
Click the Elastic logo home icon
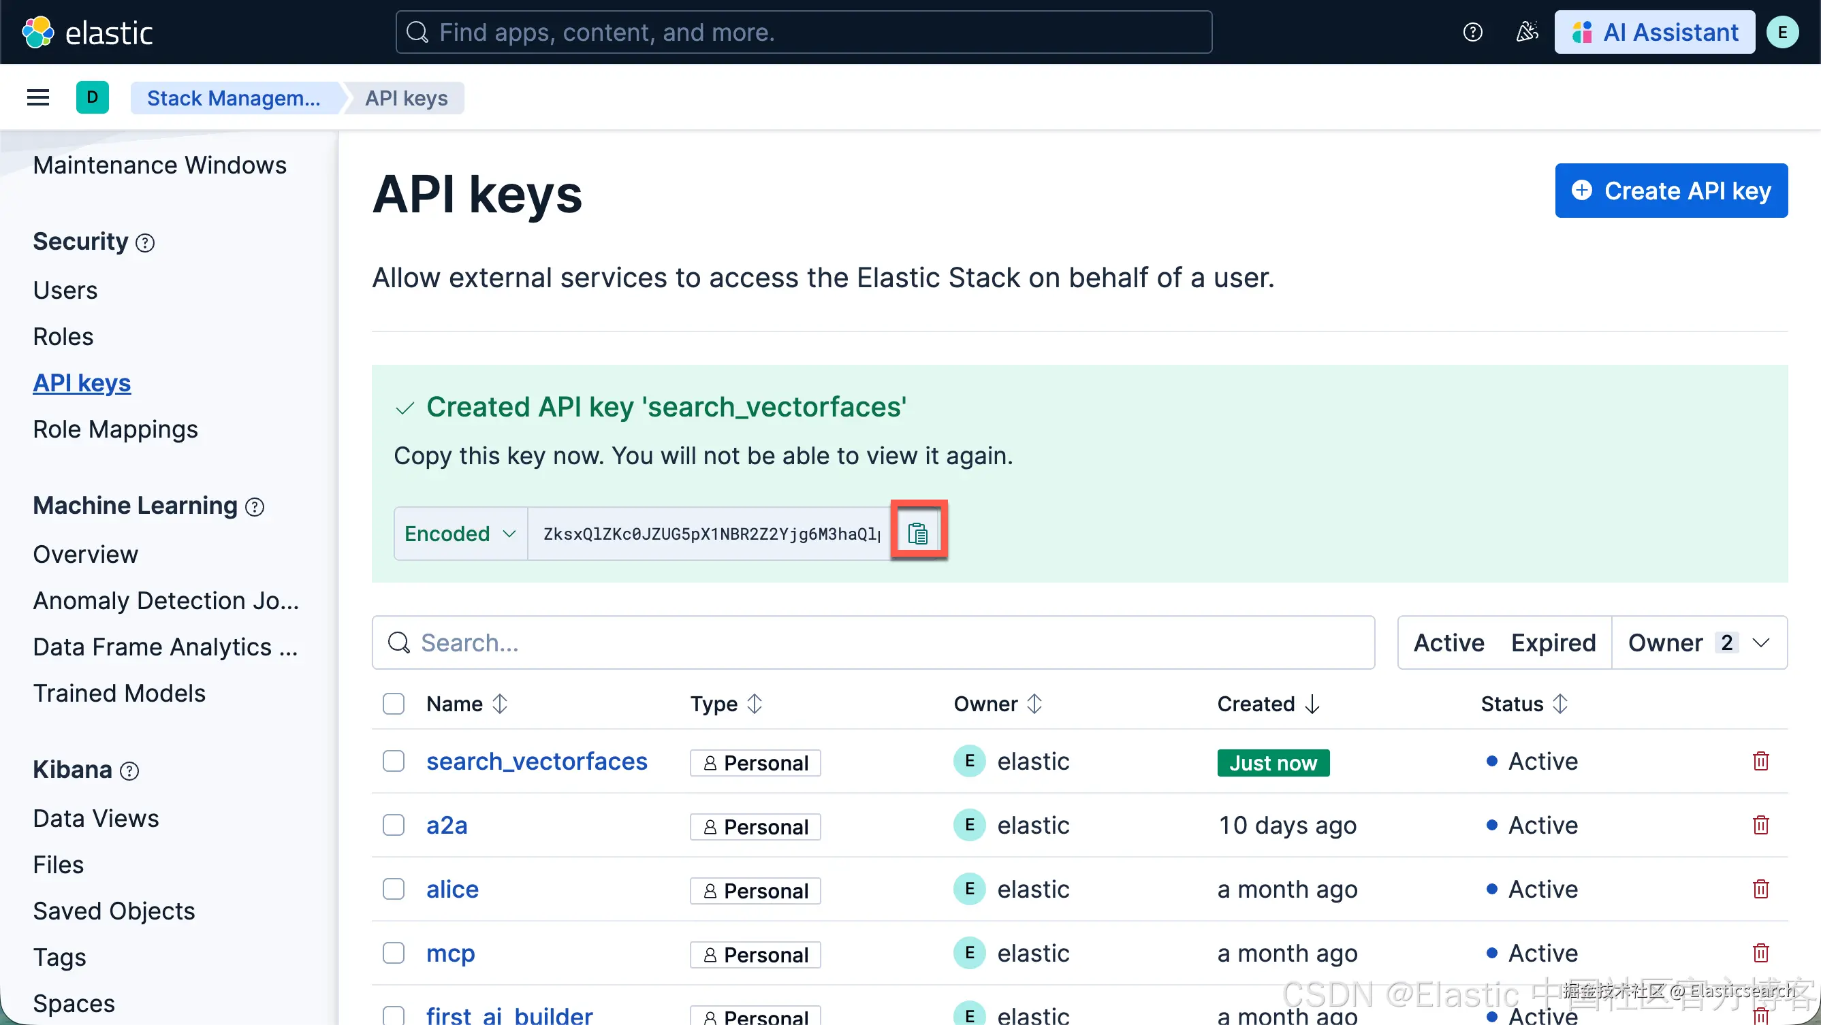coord(37,33)
